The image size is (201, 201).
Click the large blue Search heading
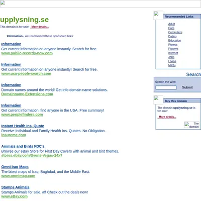click(193, 74)
